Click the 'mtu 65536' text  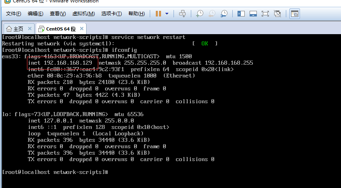click(129, 114)
